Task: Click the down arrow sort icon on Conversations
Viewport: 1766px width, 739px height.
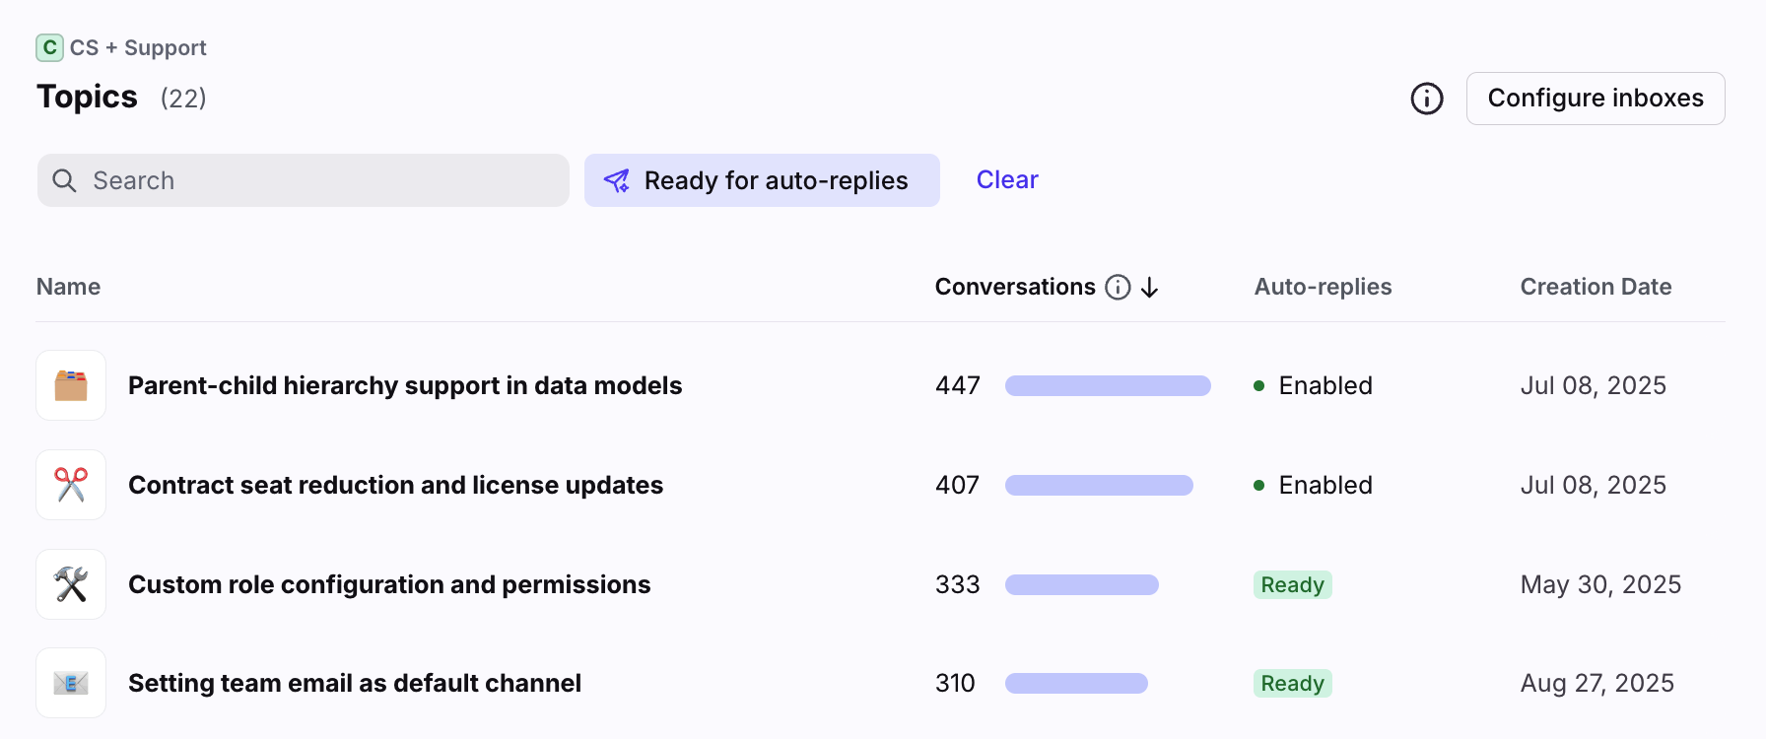Action: pos(1149,287)
